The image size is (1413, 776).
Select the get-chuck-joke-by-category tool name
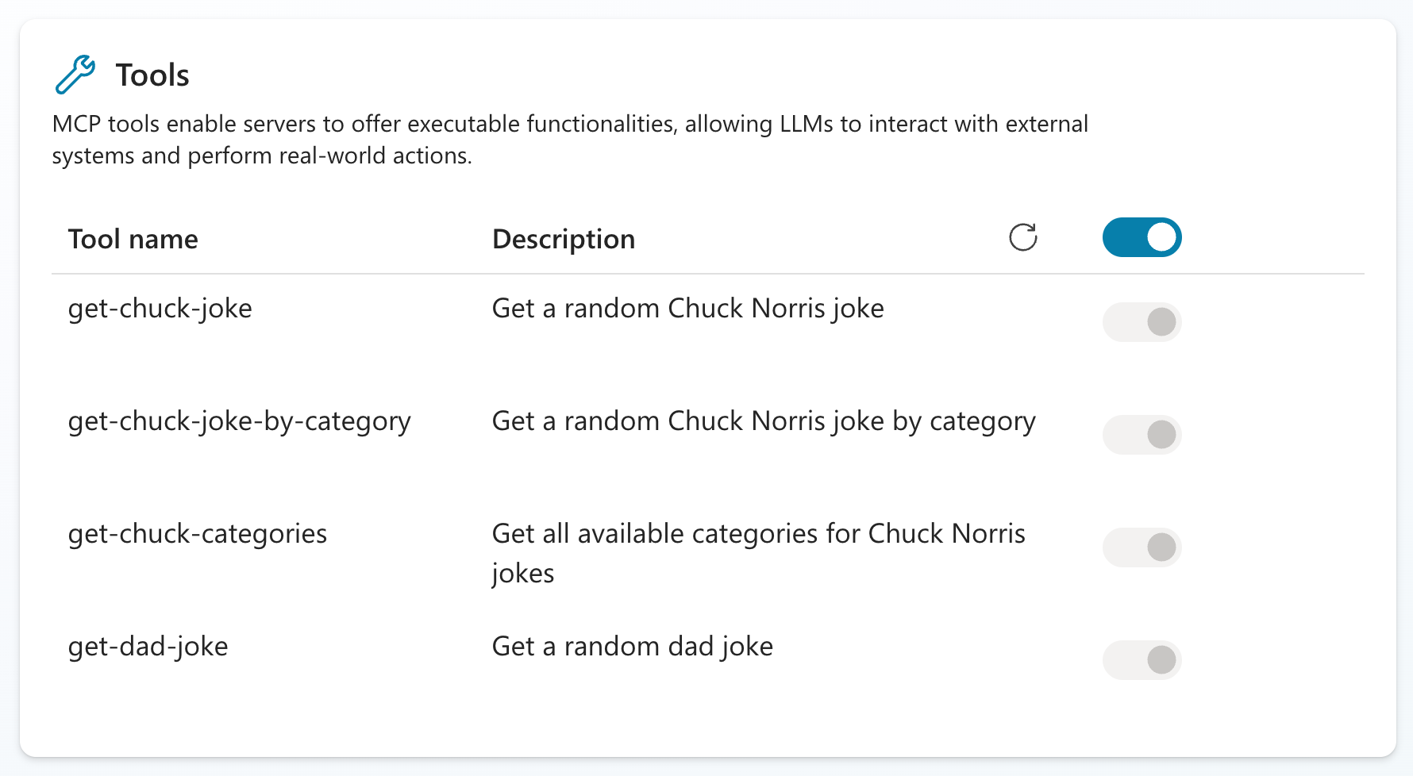(239, 421)
